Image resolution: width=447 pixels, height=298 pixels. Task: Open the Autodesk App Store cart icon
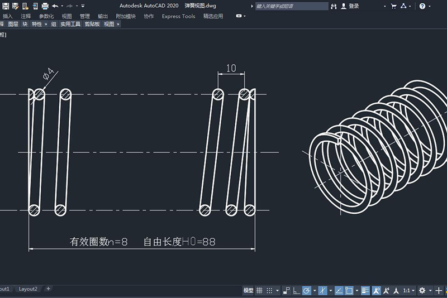tap(393, 6)
